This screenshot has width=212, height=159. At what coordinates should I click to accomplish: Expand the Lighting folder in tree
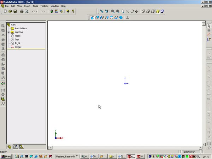[8, 32]
